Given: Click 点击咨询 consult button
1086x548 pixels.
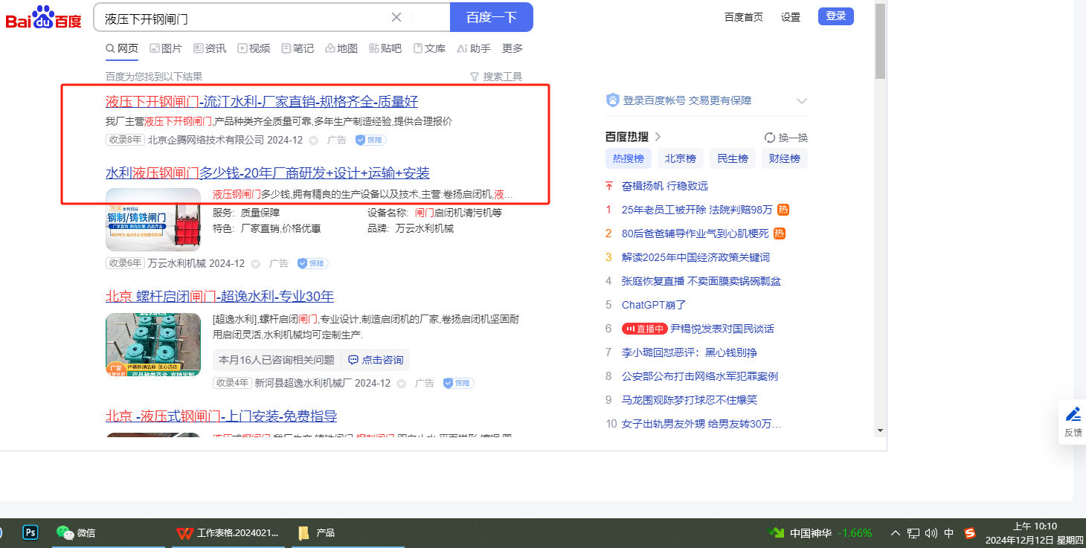Looking at the screenshot, I should pyautogui.click(x=376, y=360).
